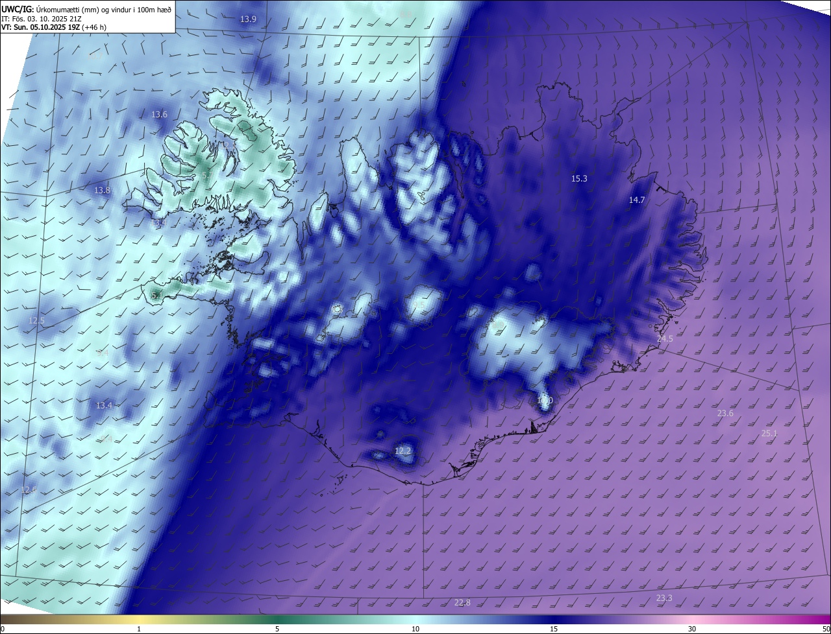Click the 24.5 value off the east coast
831x634 pixels.
pyautogui.click(x=665, y=339)
